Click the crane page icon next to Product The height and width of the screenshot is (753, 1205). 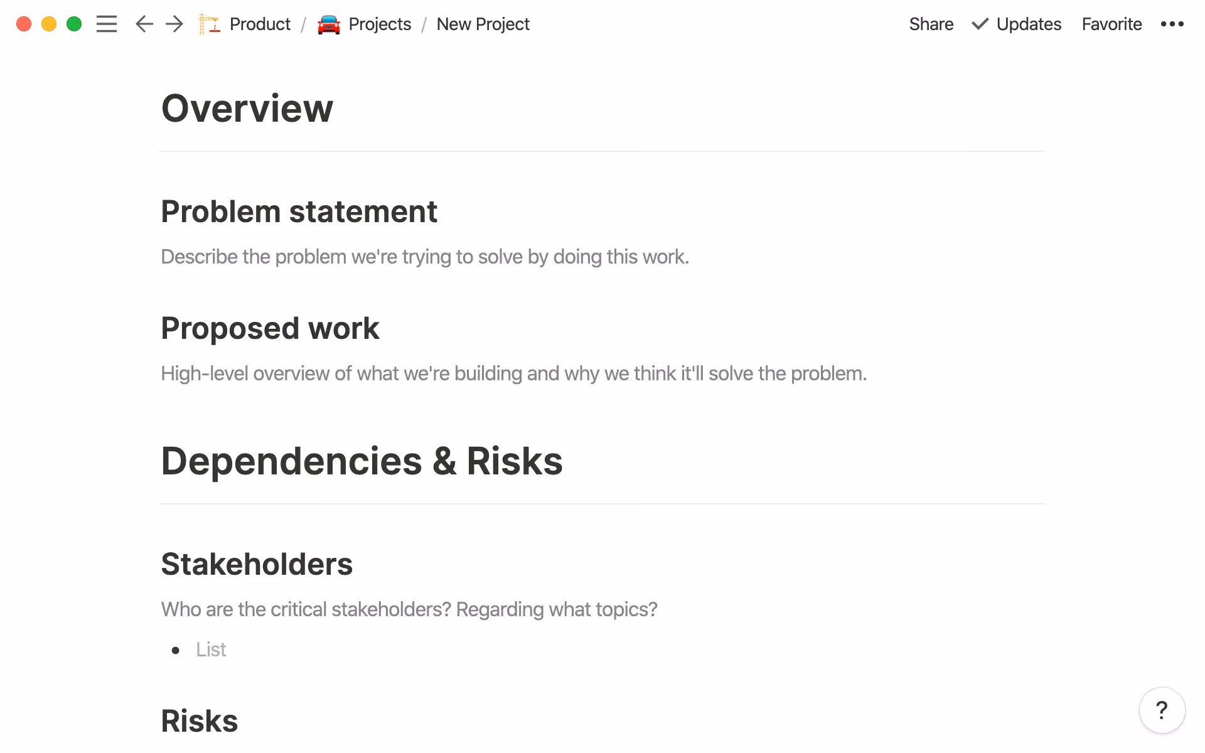tap(210, 24)
